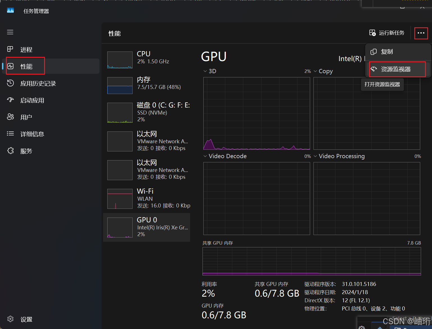The height and width of the screenshot is (329, 432).
Task: Collapse the 3D graph section
Action: [x=205, y=71]
